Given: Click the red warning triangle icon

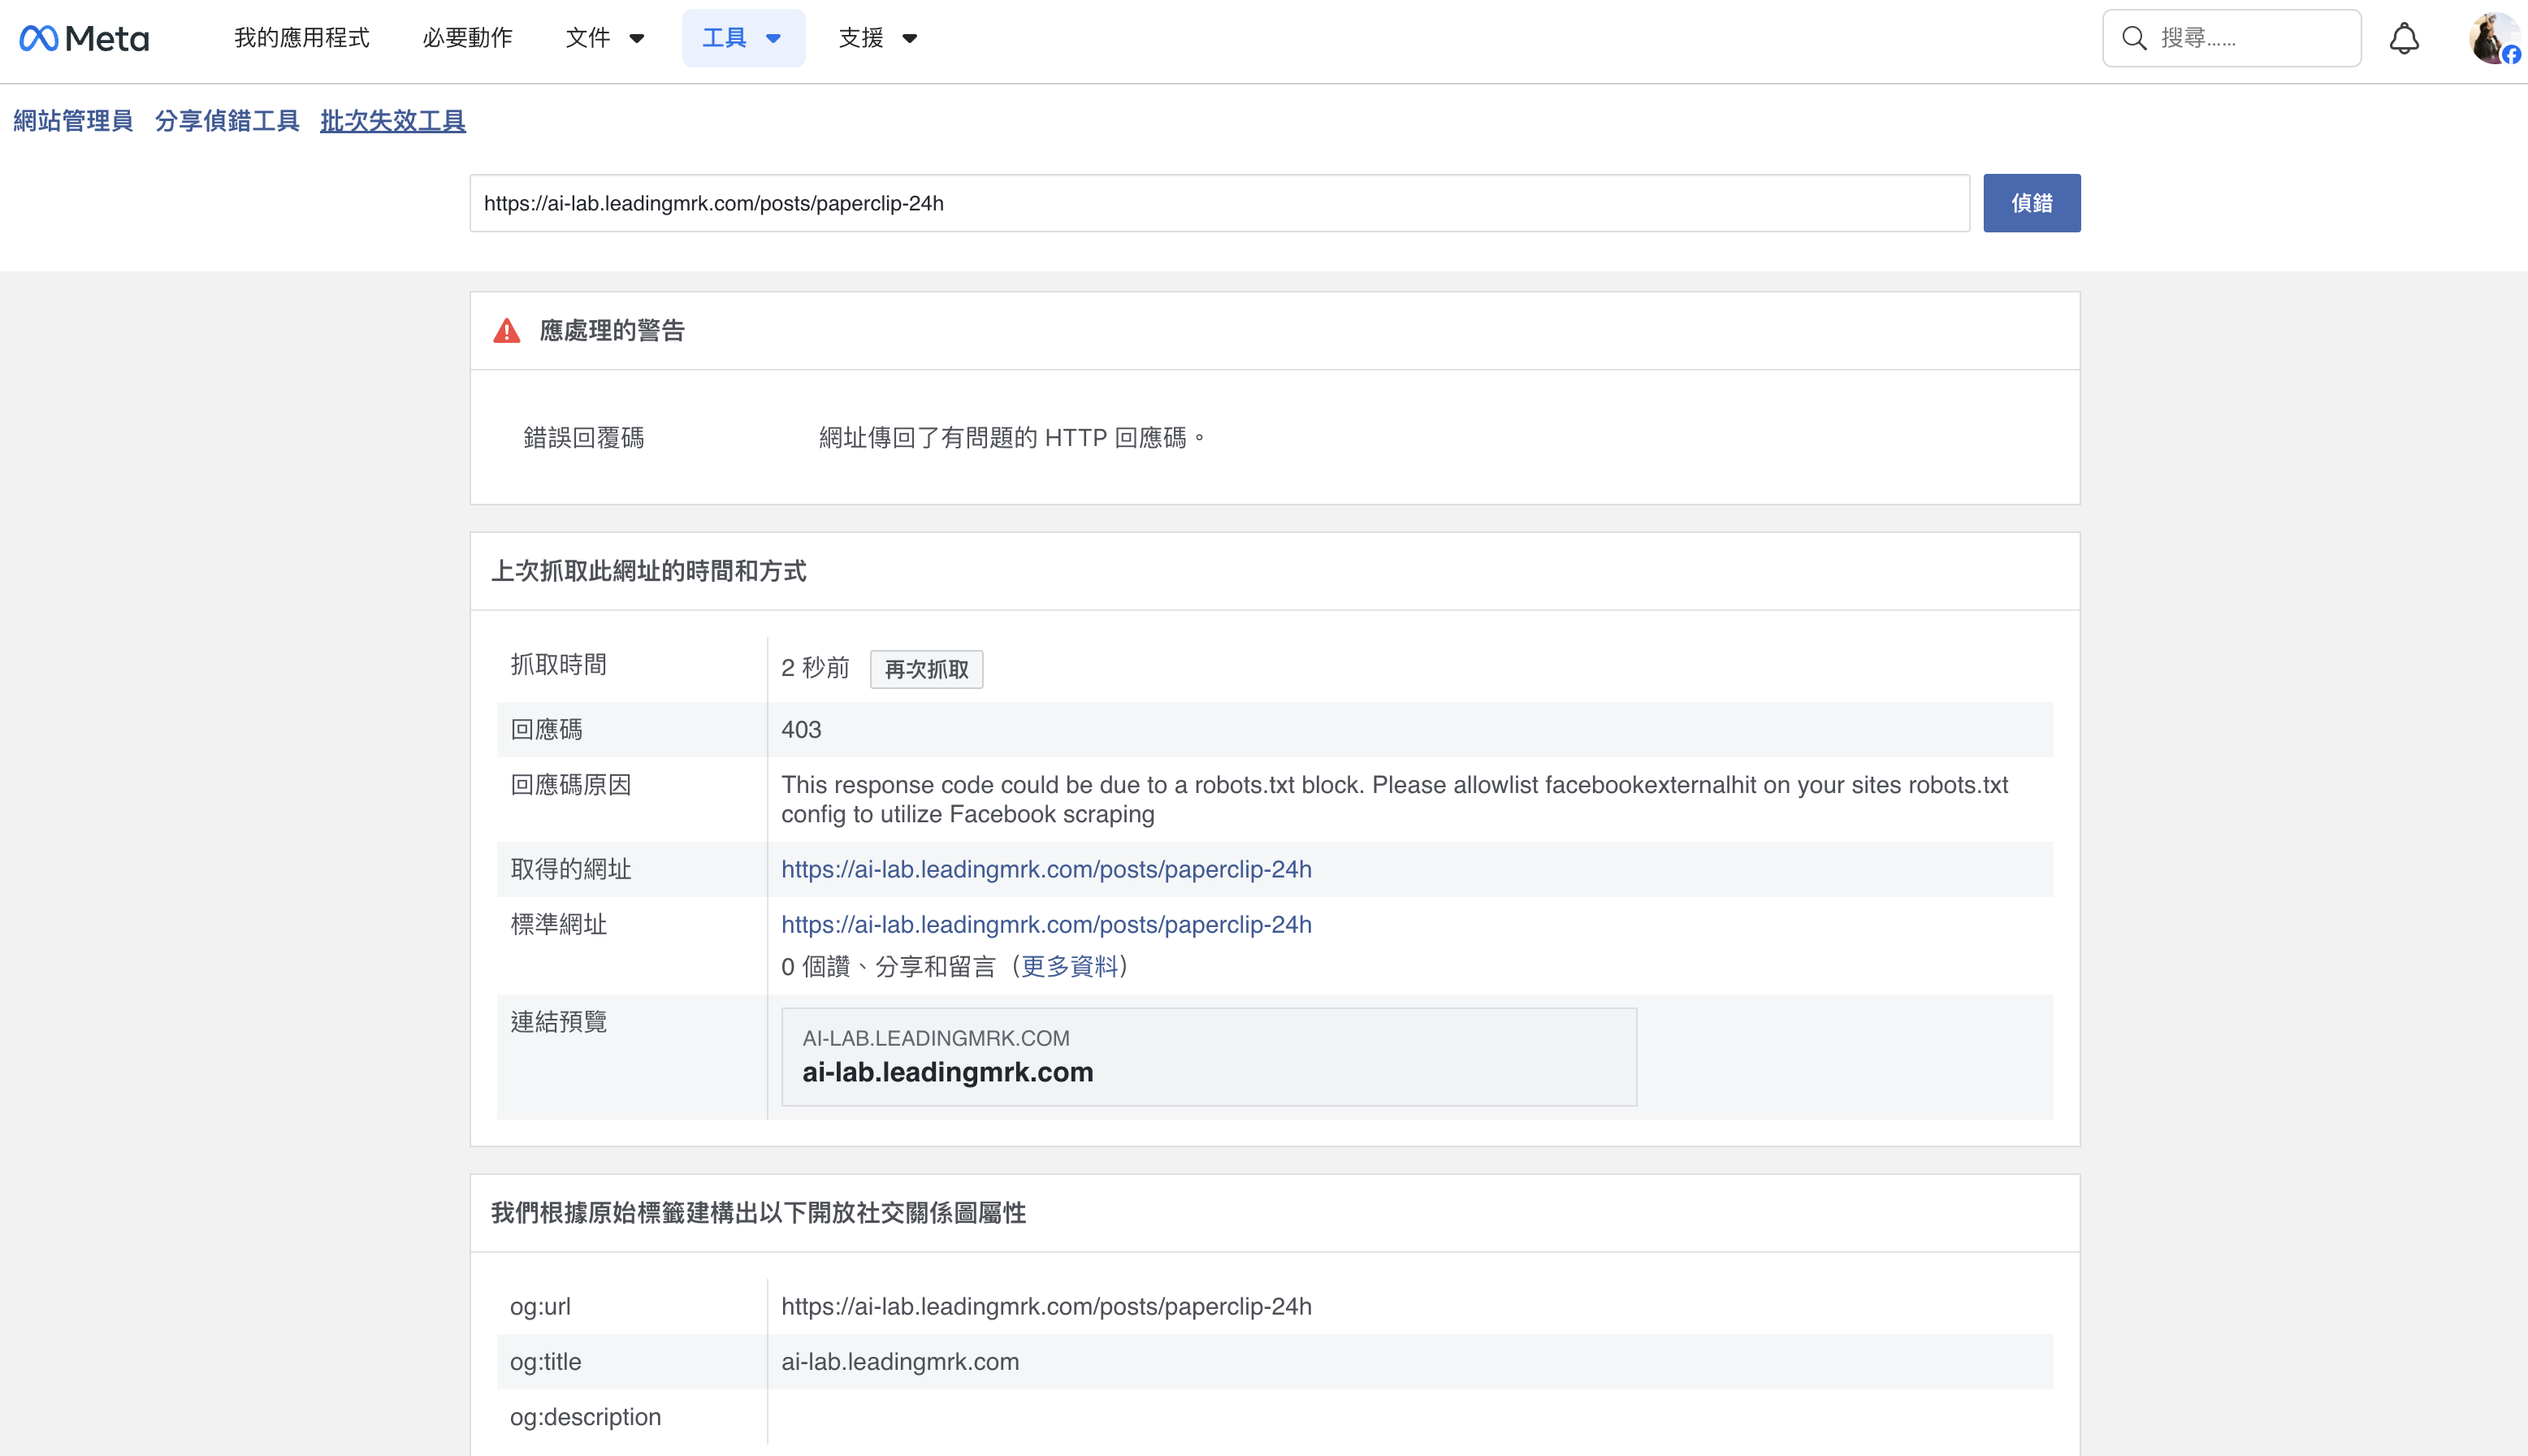Looking at the screenshot, I should click(507, 331).
